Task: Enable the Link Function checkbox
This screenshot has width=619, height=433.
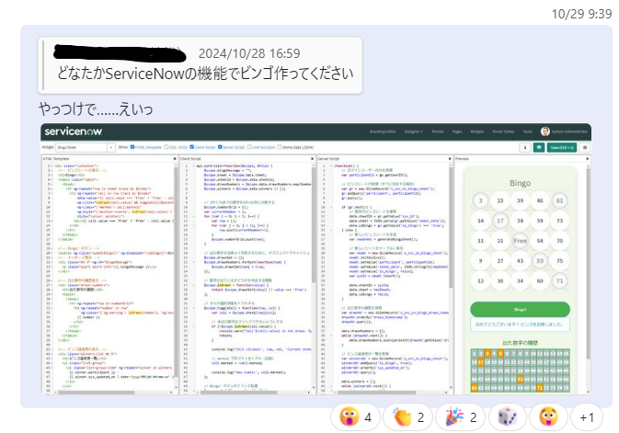Action: tap(249, 147)
